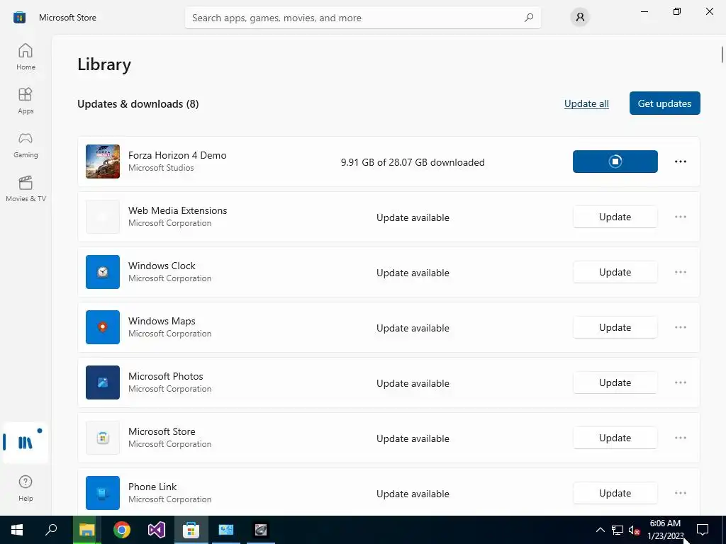Image resolution: width=726 pixels, height=544 pixels.
Task: Click '9.91 GB of 28.07 GB downloaded' text
Action: (413, 162)
